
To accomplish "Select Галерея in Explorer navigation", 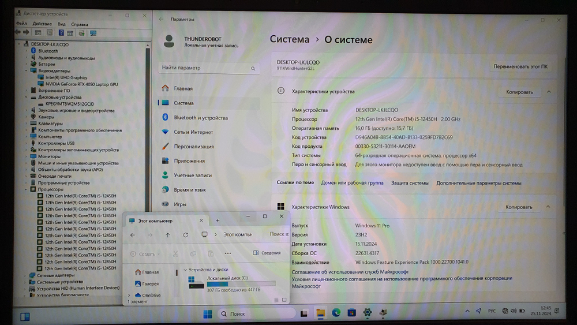I will (x=147, y=284).
